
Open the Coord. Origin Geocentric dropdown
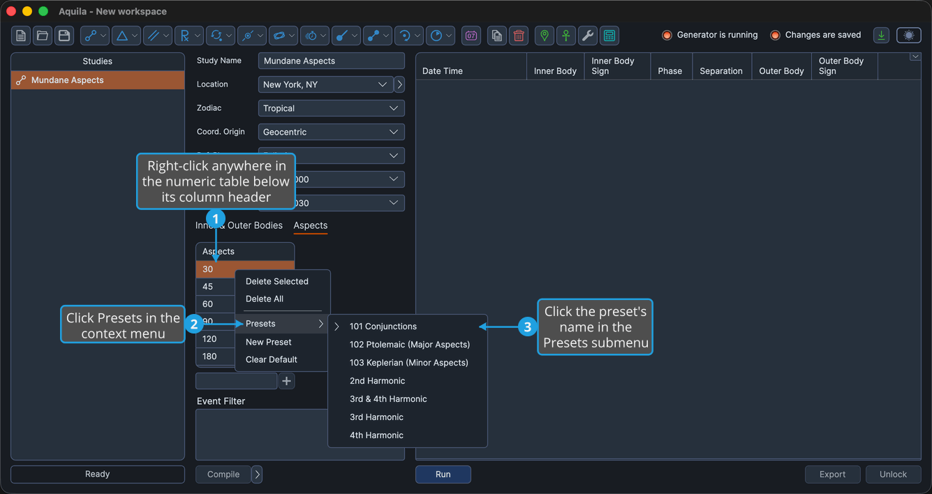(332, 132)
